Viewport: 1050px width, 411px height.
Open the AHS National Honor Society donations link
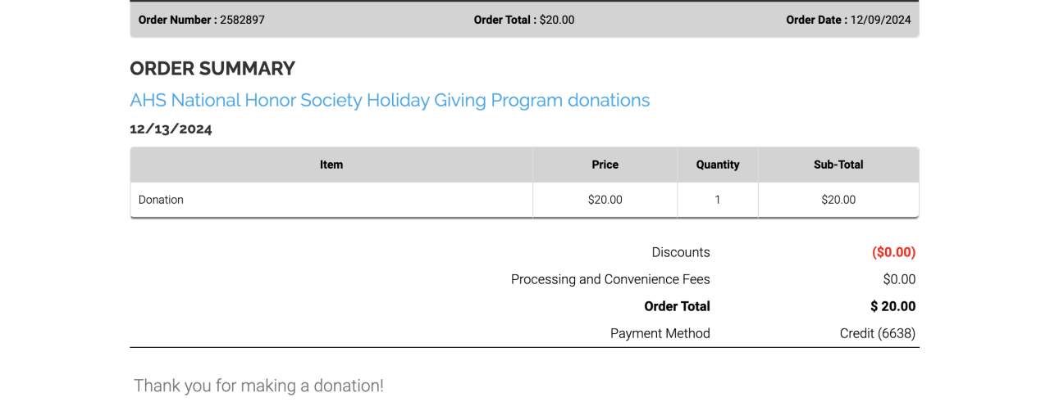click(390, 101)
